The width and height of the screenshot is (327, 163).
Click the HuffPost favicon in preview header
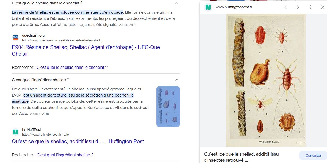point(208,7)
